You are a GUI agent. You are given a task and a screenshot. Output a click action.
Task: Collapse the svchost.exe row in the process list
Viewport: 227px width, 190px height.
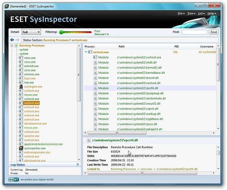coord(85,52)
